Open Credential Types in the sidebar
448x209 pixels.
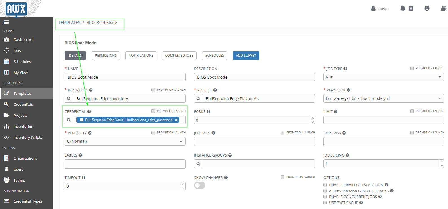[x=27, y=201]
